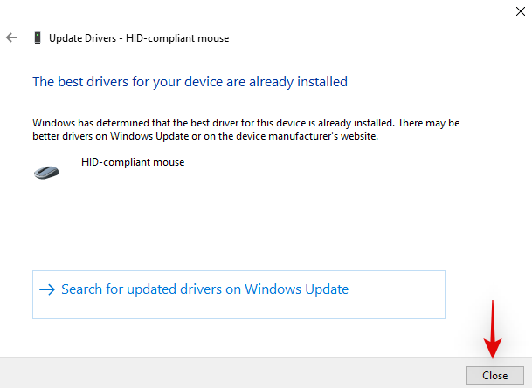Click the device icon beside Update Drivers title
Screen dimensions: 532x388
click(37, 38)
